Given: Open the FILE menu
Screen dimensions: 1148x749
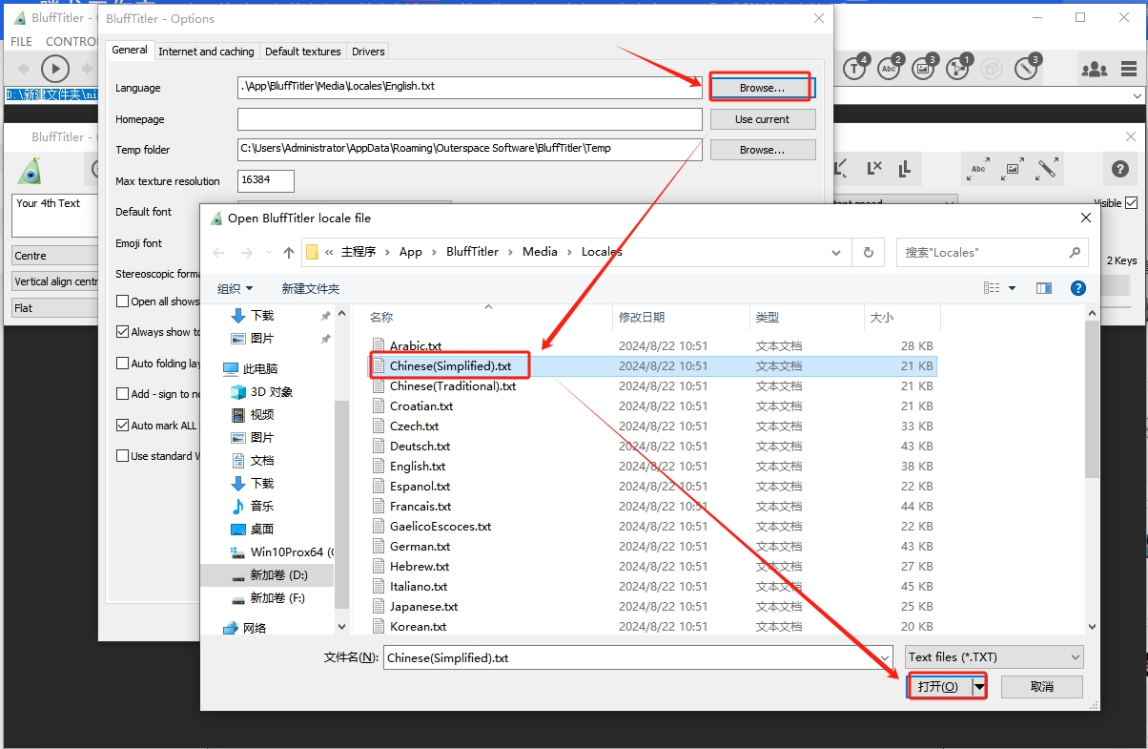Looking at the screenshot, I should click(x=22, y=41).
